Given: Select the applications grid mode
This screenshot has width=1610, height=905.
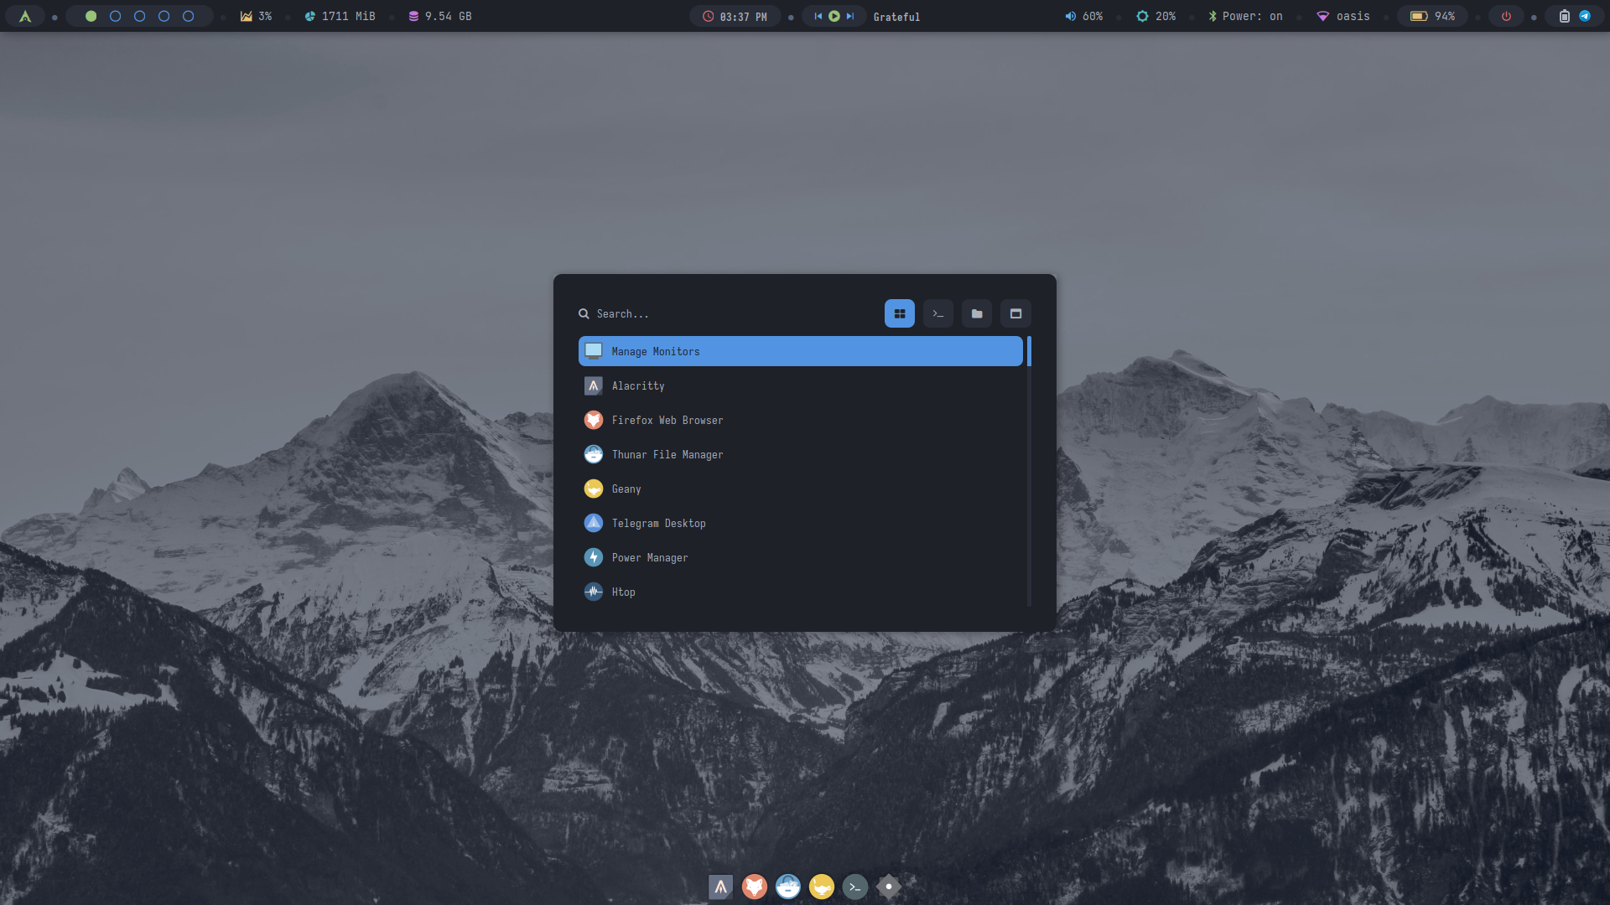Looking at the screenshot, I should point(899,313).
